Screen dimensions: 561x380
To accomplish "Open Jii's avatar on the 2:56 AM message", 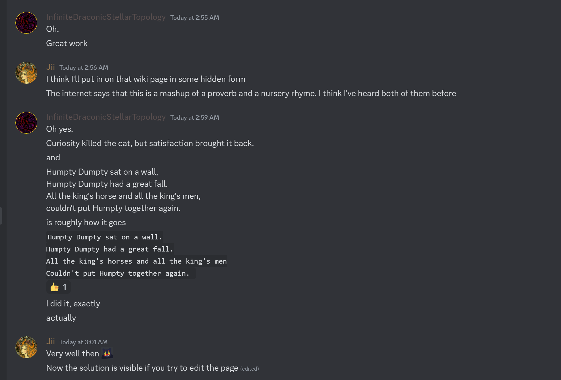I will [26, 73].
